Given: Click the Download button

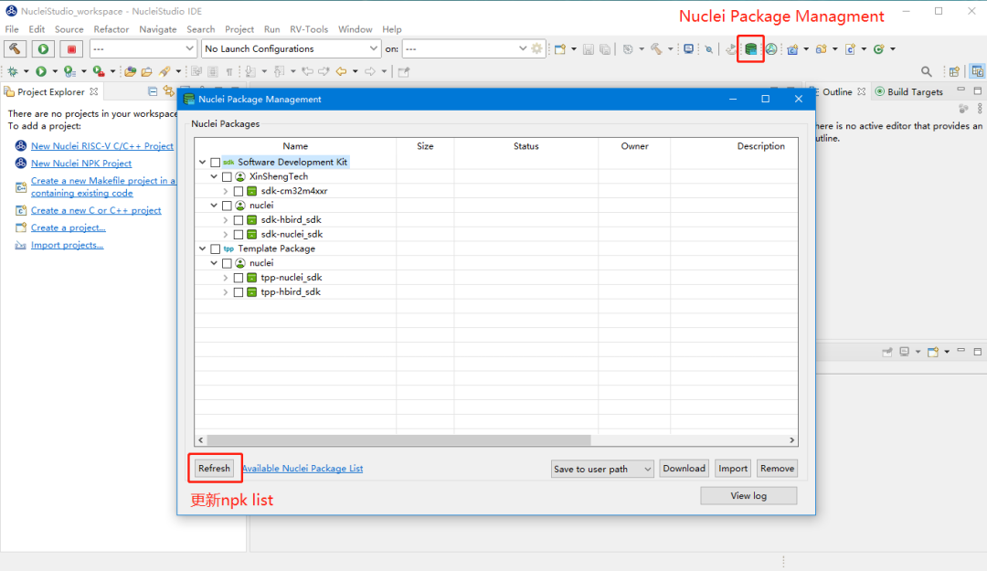Looking at the screenshot, I should pos(685,469).
